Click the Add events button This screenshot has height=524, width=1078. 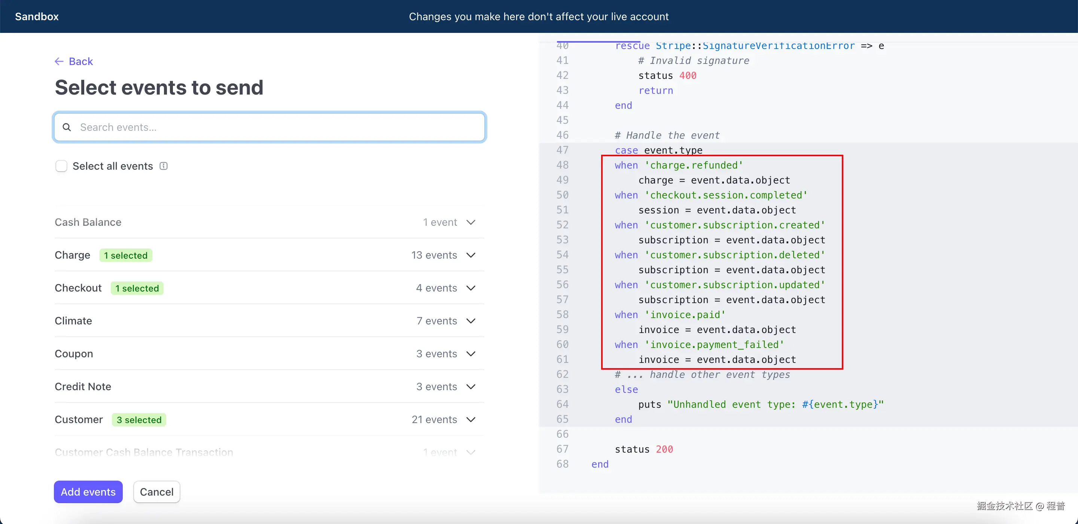pyautogui.click(x=88, y=492)
